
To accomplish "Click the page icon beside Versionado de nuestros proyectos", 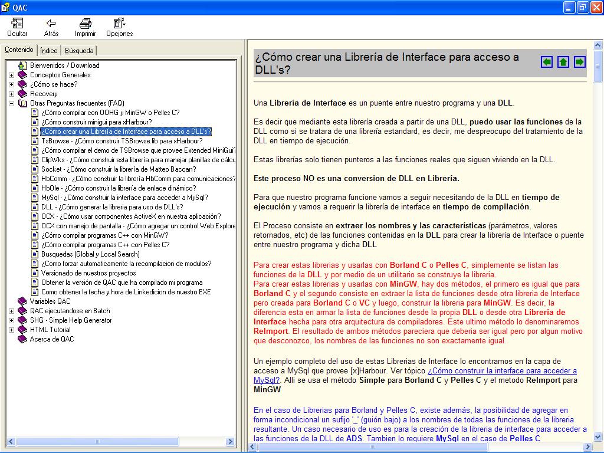I will click(35, 273).
